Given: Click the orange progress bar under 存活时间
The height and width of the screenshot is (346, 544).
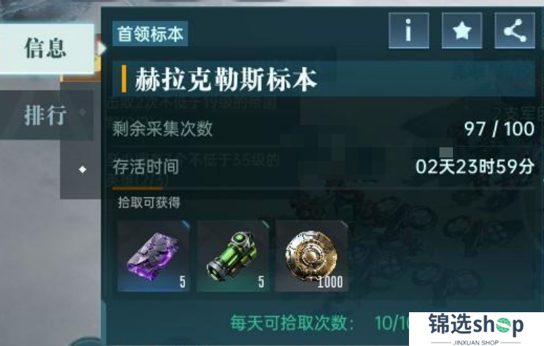Looking at the screenshot, I should pos(138,188).
